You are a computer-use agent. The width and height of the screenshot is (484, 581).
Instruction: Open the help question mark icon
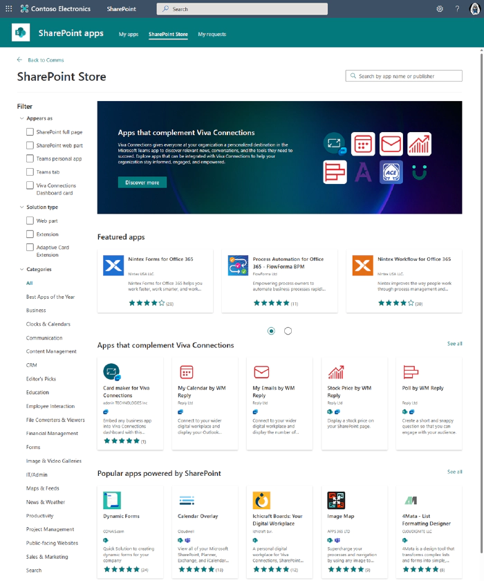[457, 9]
